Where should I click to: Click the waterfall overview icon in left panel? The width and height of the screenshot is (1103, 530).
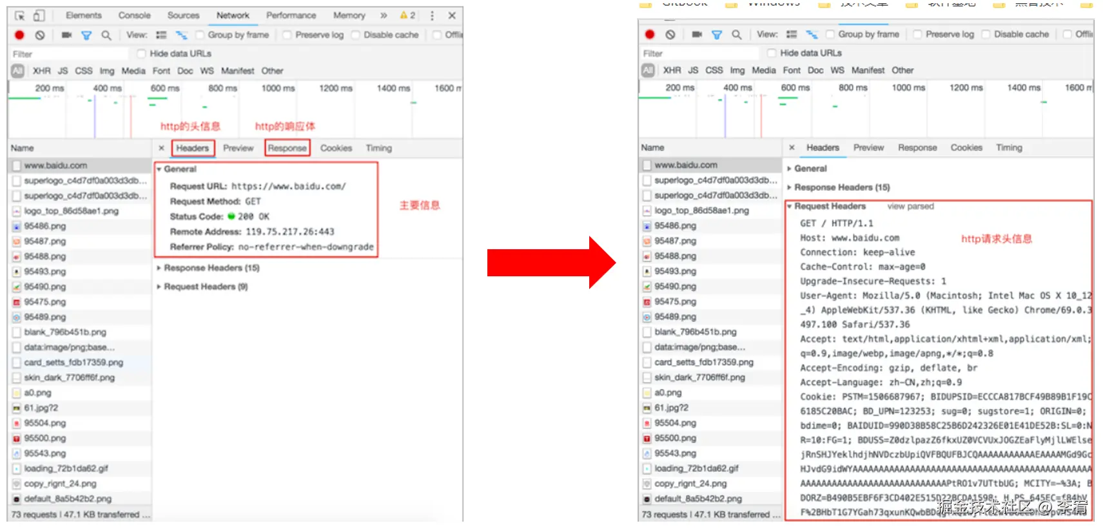[181, 35]
